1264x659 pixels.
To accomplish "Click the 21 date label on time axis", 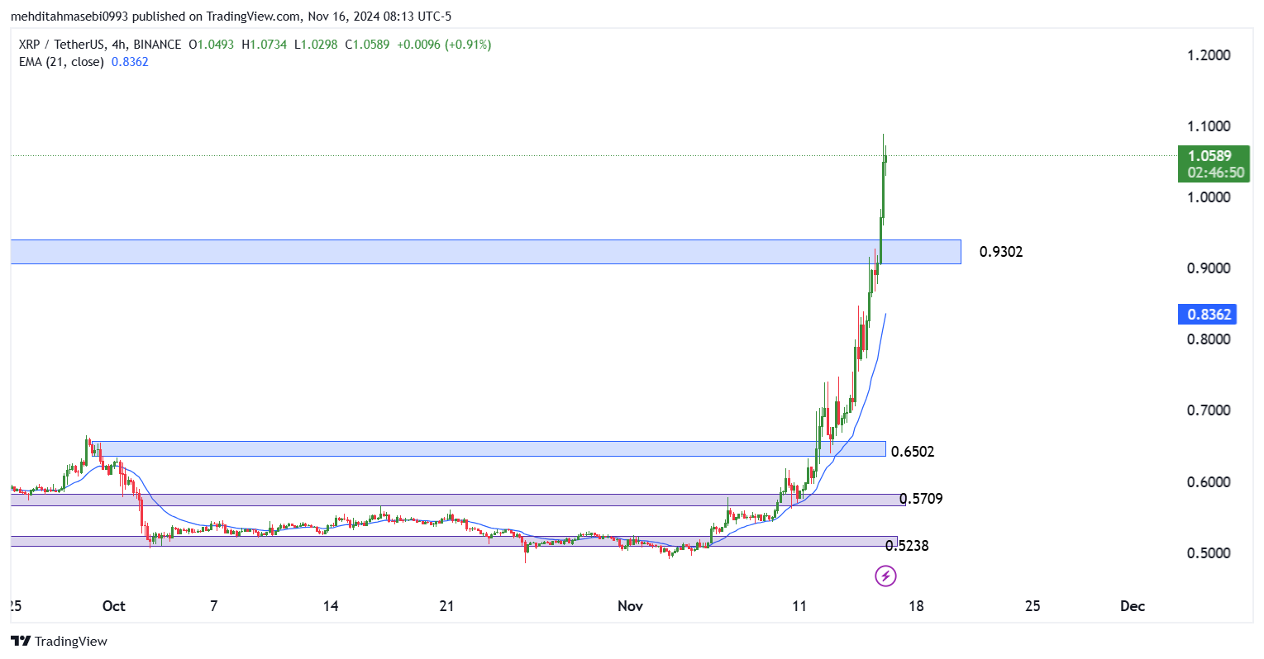I will (446, 606).
